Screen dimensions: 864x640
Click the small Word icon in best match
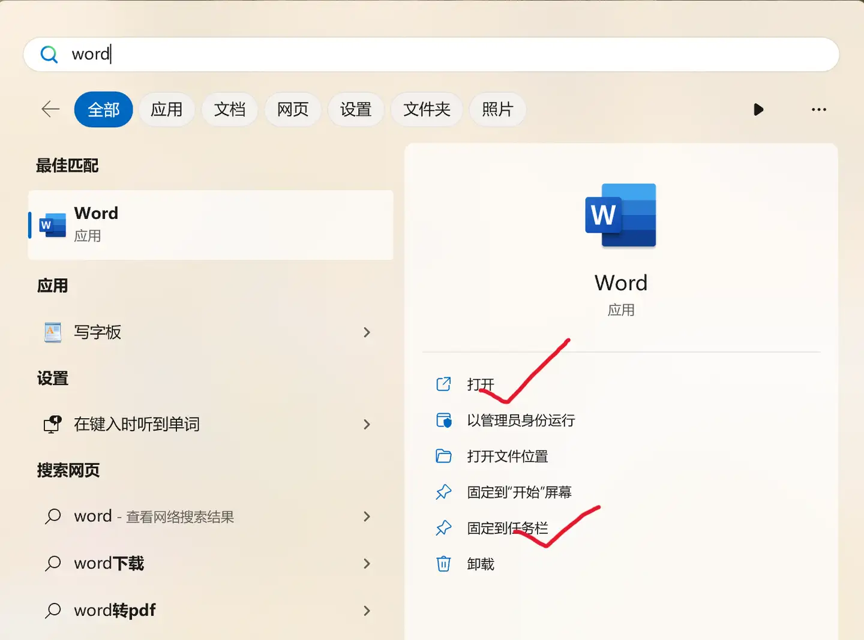52,225
